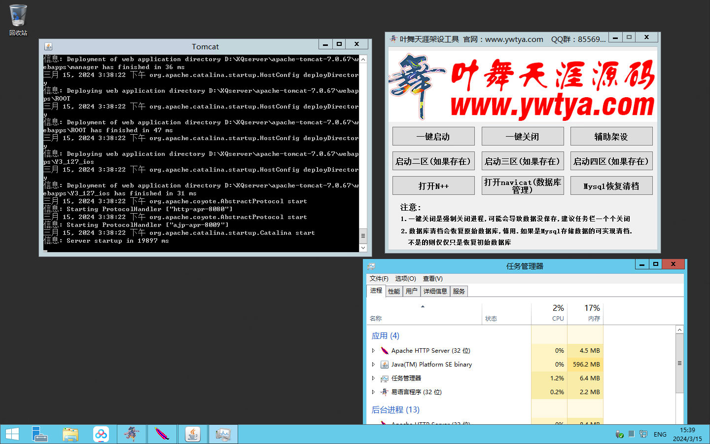710x444 pixels.
Task: Click the Java icon in Tomcat title bar
Action: [x=48, y=46]
